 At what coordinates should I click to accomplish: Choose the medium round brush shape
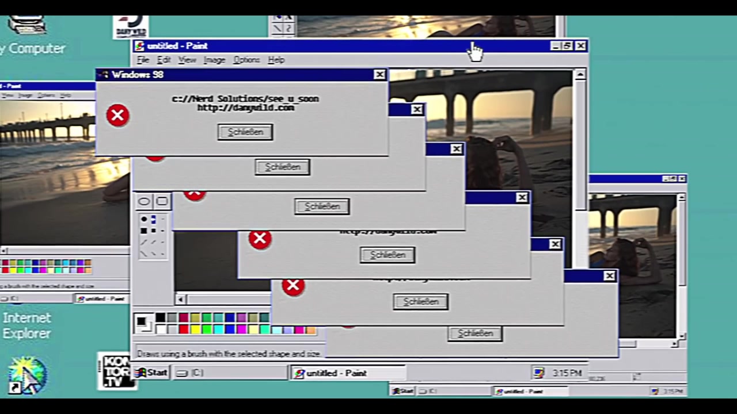pyautogui.click(x=153, y=220)
